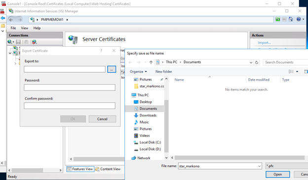Click the green refresh page icon in IIS toolbar
The height and width of the screenshot is (180, 308).
pos(278,19)
